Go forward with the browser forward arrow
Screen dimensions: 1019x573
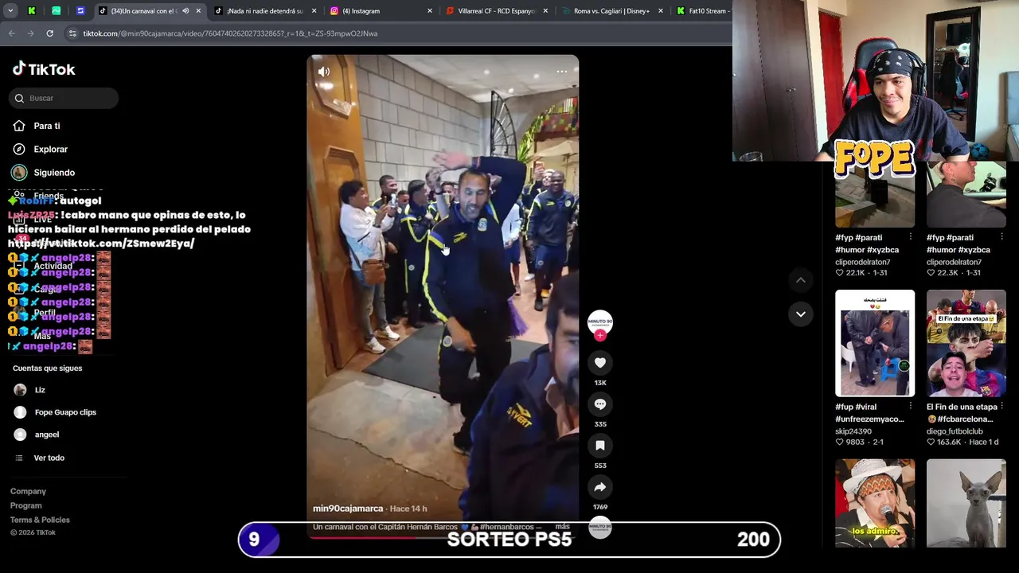click(x=30, y=33)
